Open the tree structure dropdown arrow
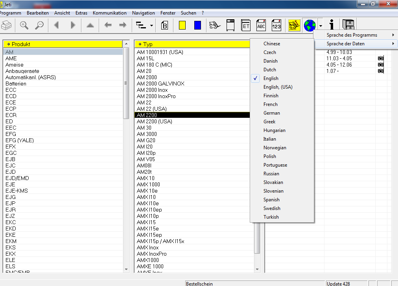398x286 pixels. (152, 26)
